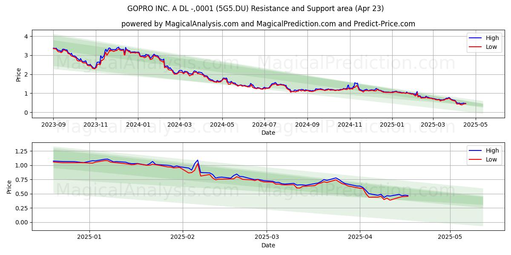Click the 2025-04 tick label on bottom chart
The image size is (511, 255).
[360, 237]
